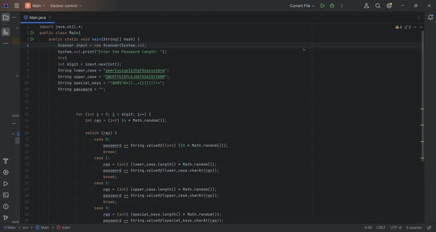Click the warnings indicator showing 4
Viewport: 436px width, 232px height.
tap(399, 27)
